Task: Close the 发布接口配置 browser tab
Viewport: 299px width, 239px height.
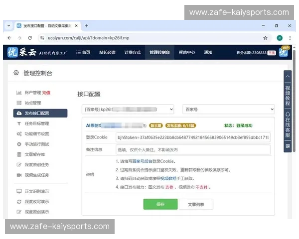Action: click(x=76, y=25)
